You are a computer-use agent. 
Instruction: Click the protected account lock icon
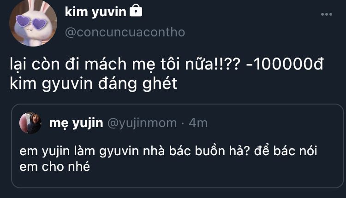tap(136, 11)
